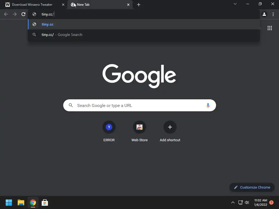The height and width of the screenshot is (209, 279).
Task: Close the New Tab tab
Action: (128, 5)
